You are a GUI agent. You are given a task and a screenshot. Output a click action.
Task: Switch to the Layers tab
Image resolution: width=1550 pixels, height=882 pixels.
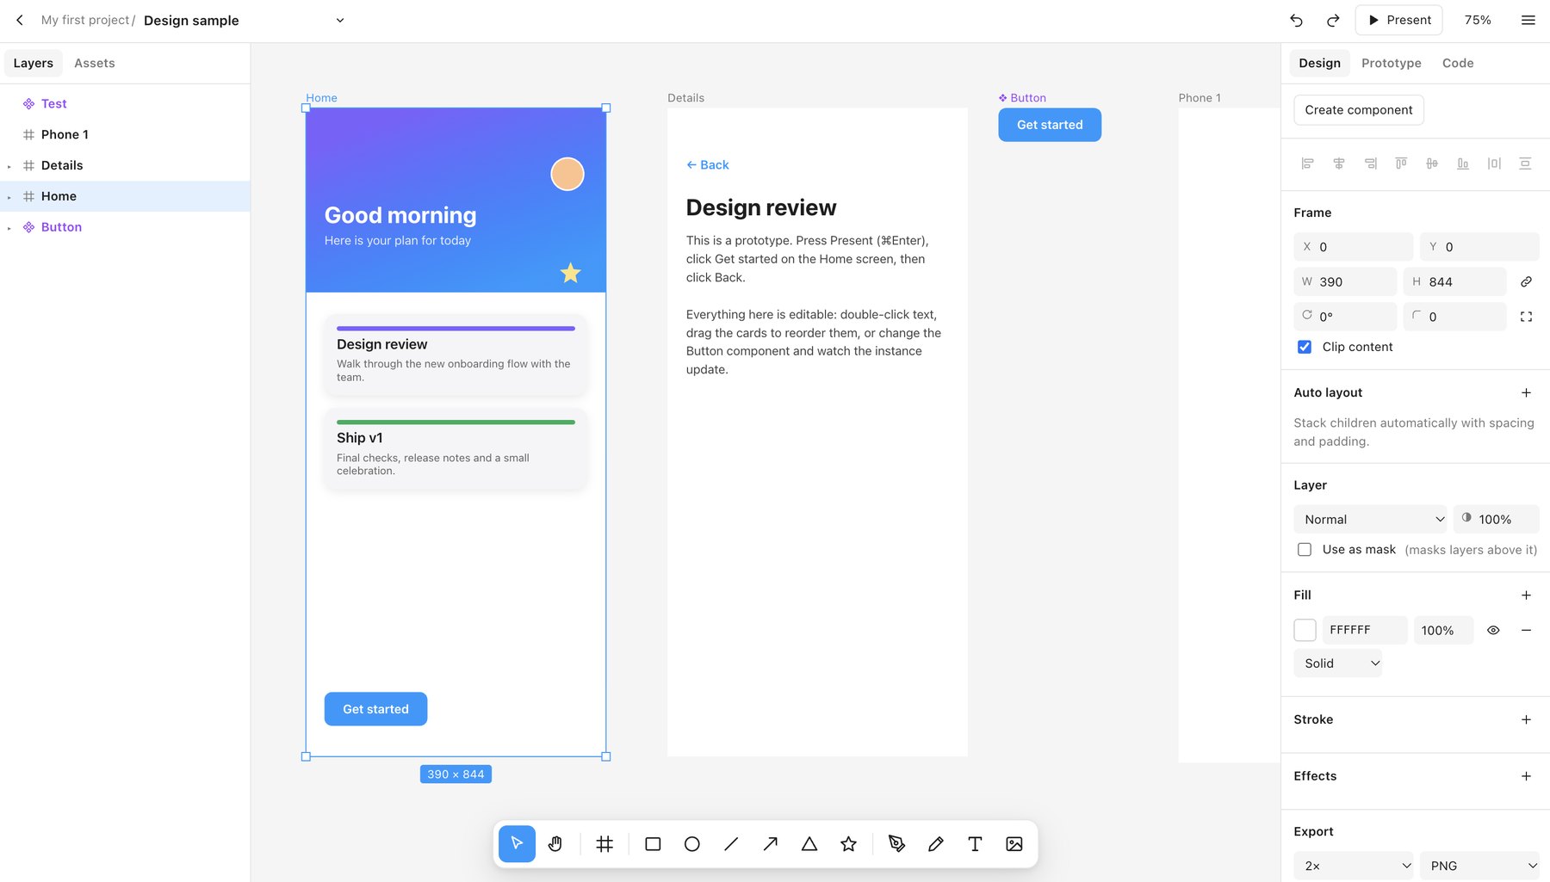[34, 63]
